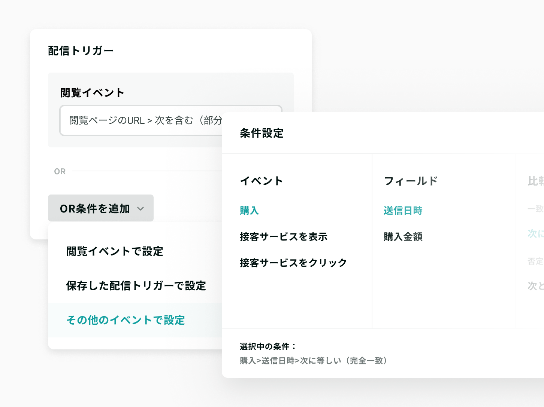Click the 条件設定 panel title
544x407 pixels.
coord(262,133)
